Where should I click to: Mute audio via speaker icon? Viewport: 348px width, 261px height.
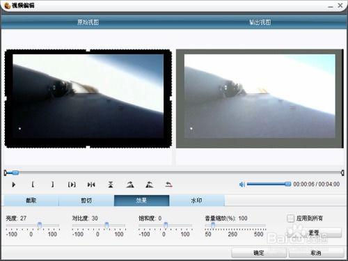tap(242, 184)
